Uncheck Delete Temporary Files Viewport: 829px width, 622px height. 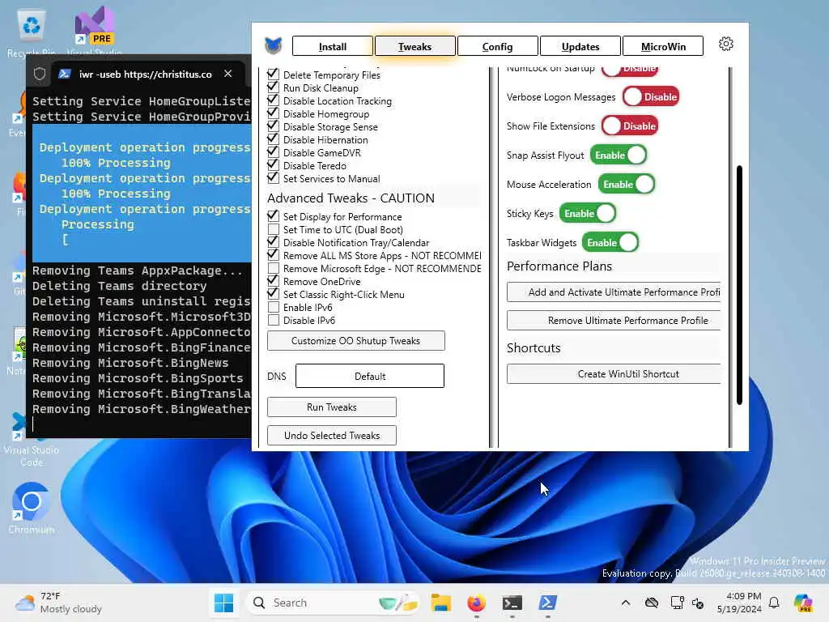[x=273, y=74]
